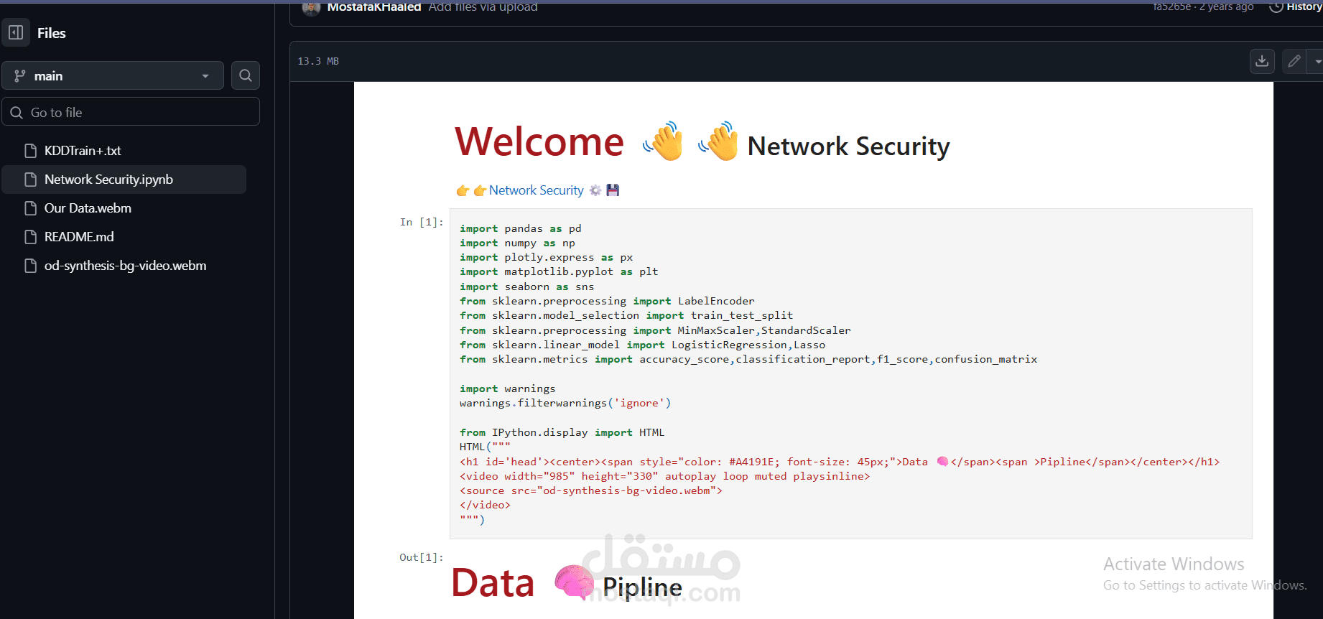Viewport: 1323px width, 619px height.
Task: Focus the Go to file input
Action: (131, 112)
